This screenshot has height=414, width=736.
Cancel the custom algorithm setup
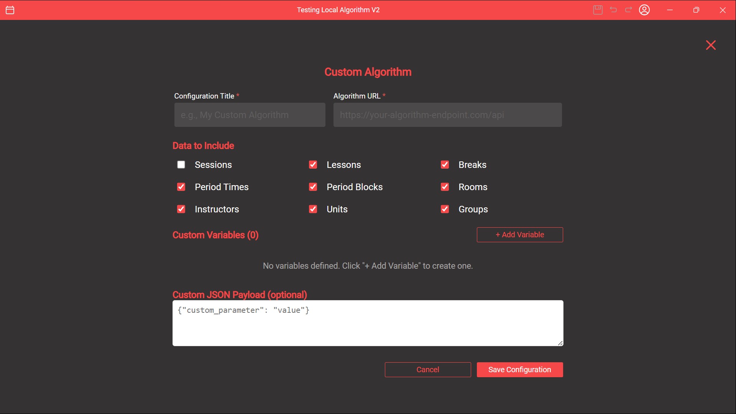427,370
